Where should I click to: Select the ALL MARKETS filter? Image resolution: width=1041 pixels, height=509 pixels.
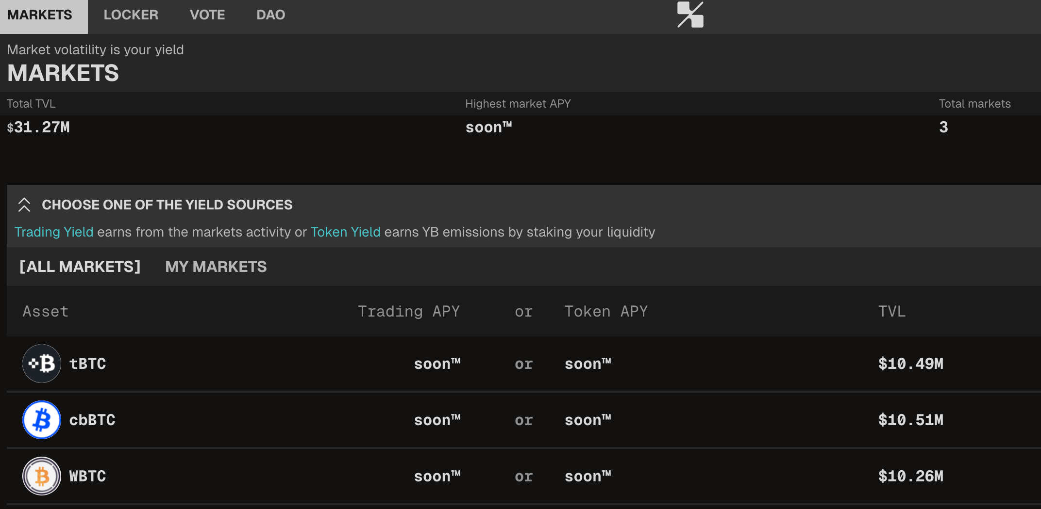point(80,267)
